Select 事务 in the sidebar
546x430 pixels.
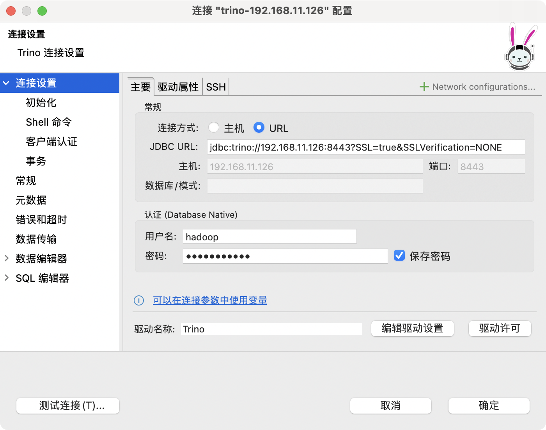(x=36, y=161)
